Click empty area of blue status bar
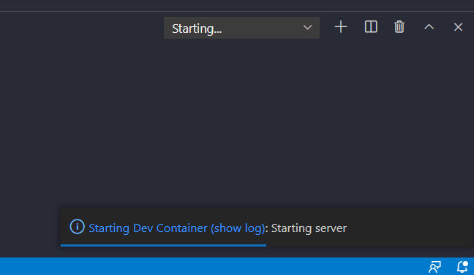 211,266
